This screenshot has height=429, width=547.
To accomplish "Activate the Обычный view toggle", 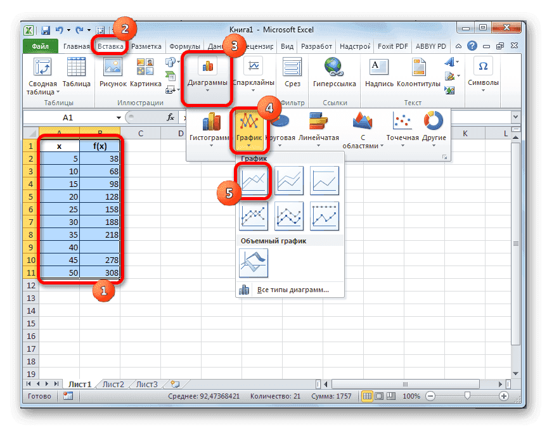I will (x=368, y=396).
